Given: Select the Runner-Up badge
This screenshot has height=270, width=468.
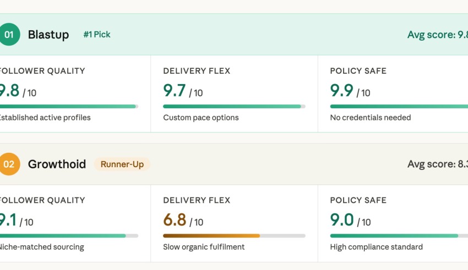Looking at the screenshot, I should tap(122, 164).
